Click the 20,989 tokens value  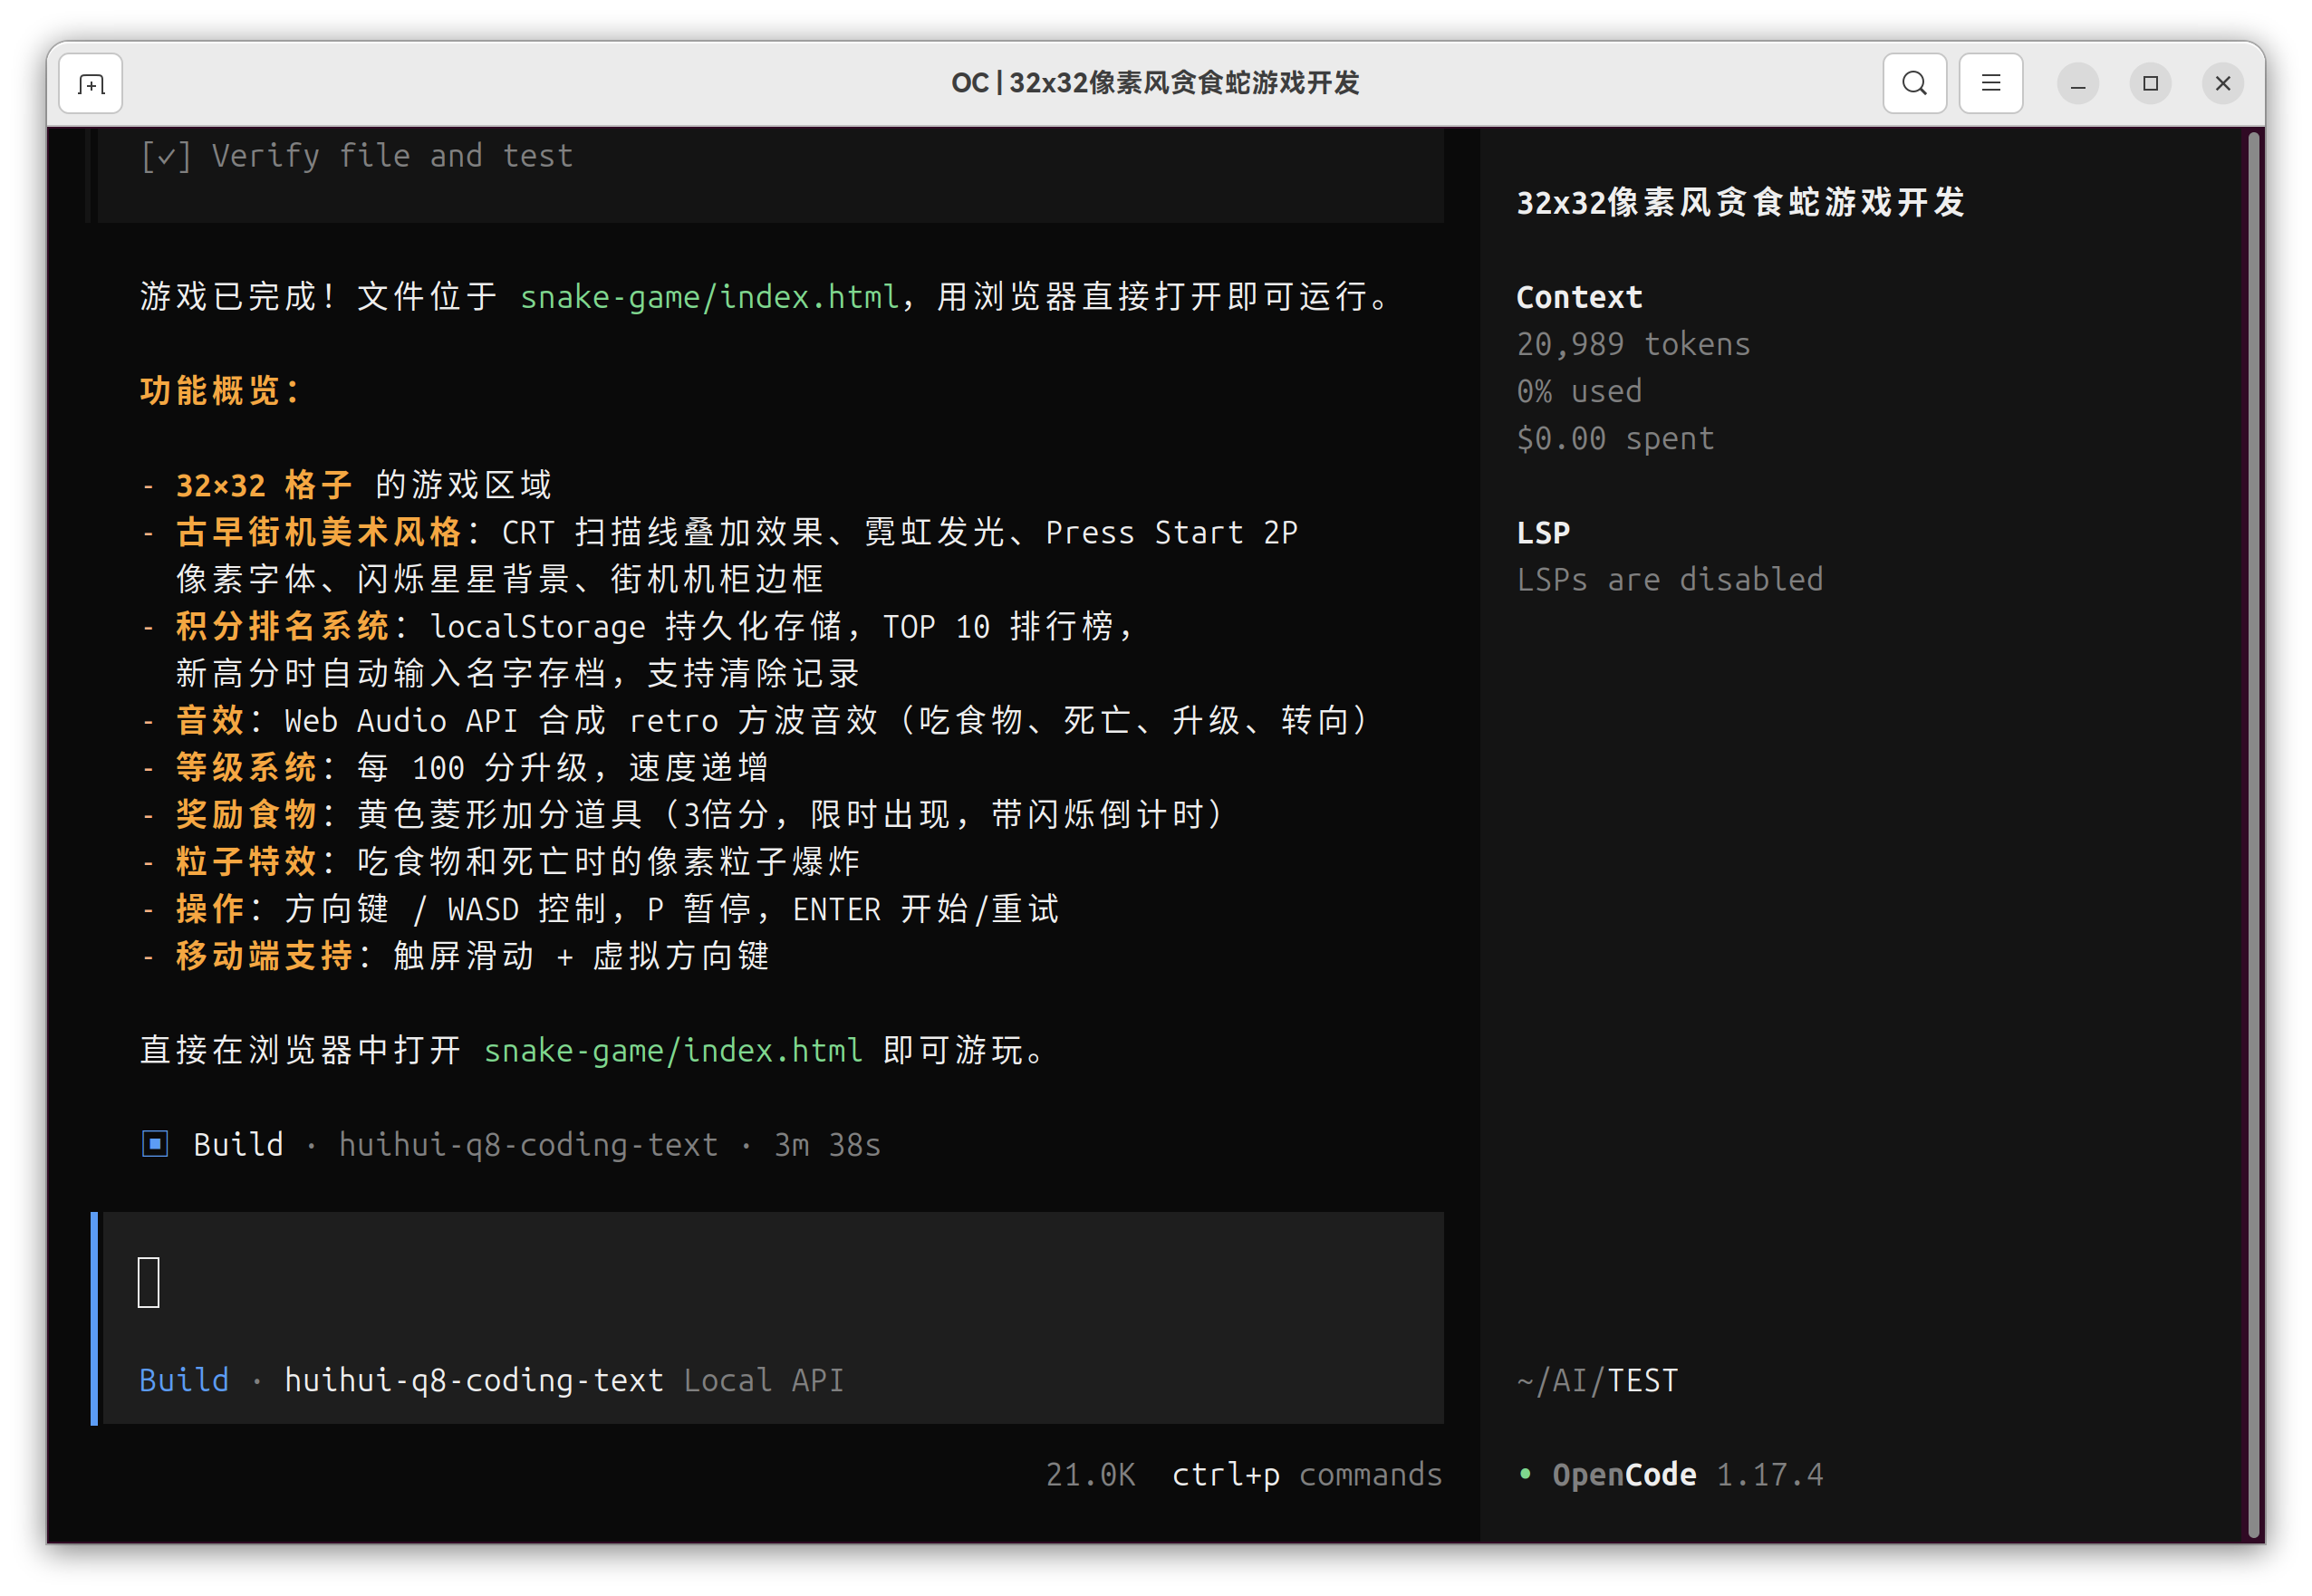tap(1633, 344)
